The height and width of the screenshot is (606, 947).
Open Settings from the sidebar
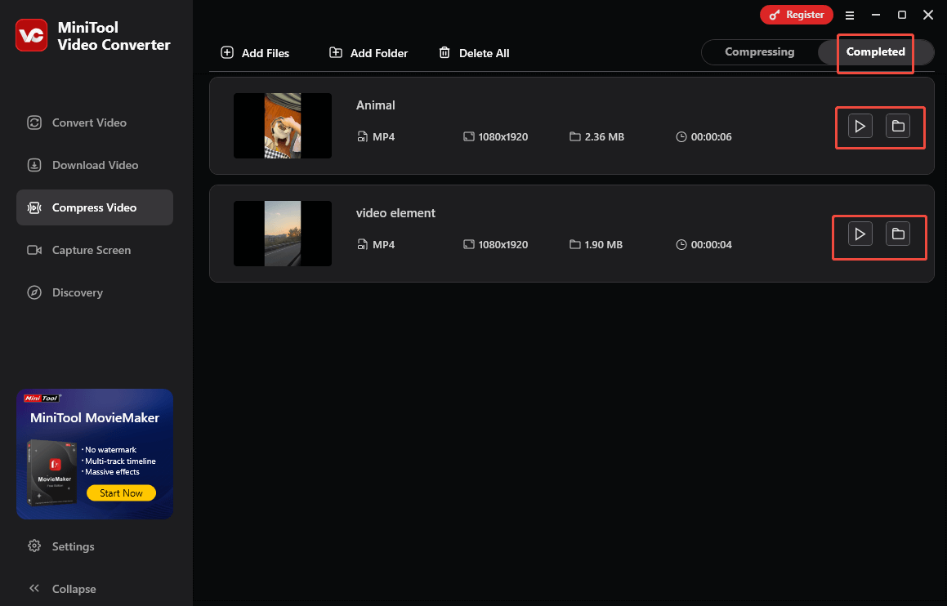(74, 546)
